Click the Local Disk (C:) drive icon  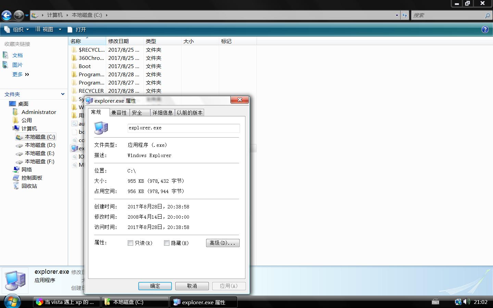20,137
